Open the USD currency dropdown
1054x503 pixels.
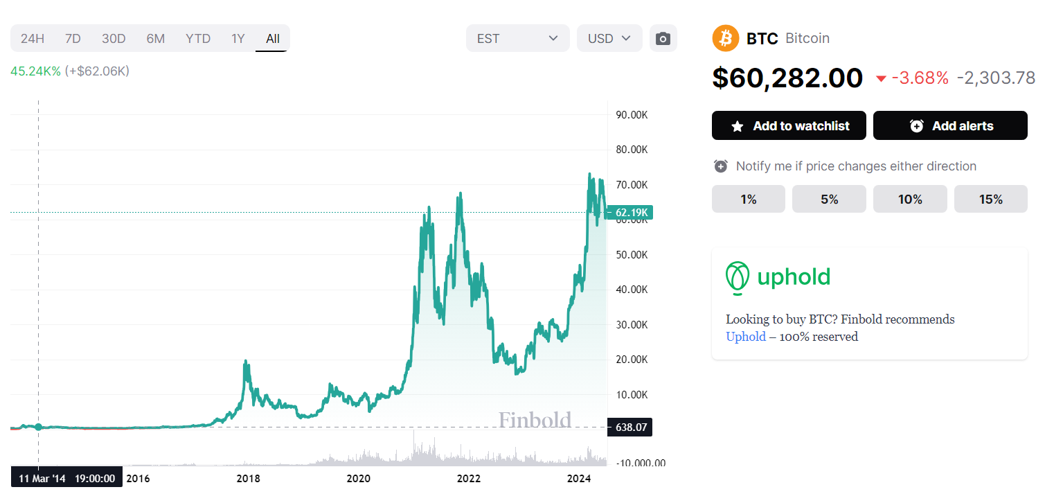[609, 38]
